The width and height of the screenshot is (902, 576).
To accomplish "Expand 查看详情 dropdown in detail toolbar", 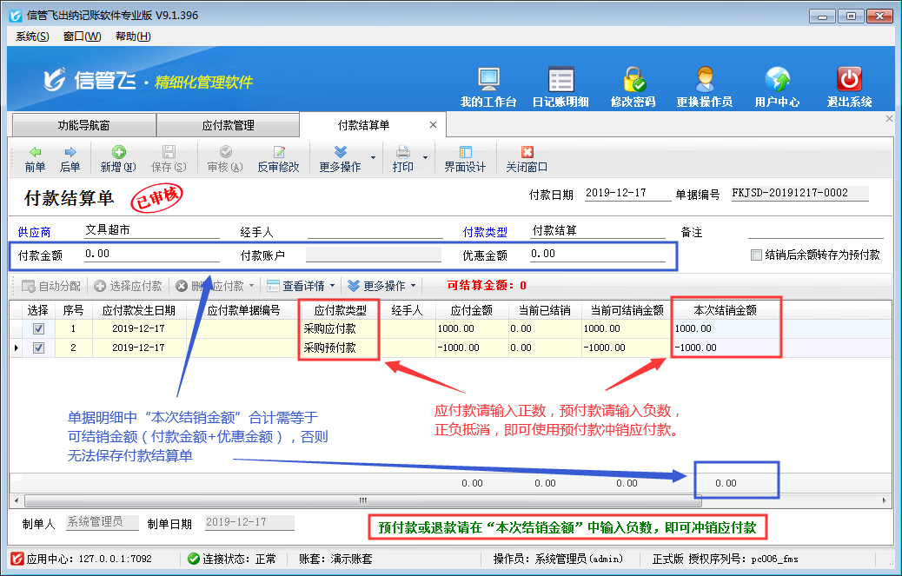I will pos(332,286).
